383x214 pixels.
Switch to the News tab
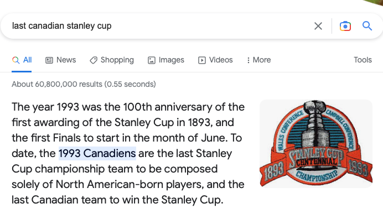61,60
